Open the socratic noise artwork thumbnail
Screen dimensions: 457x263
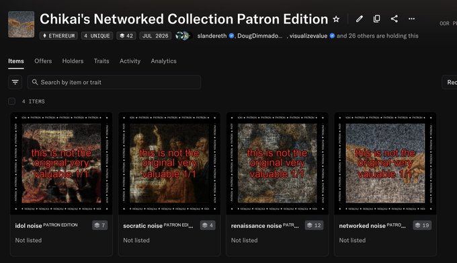coord(169,163)
